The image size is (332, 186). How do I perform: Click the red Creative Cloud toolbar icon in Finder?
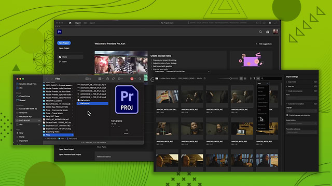(132, 79)
